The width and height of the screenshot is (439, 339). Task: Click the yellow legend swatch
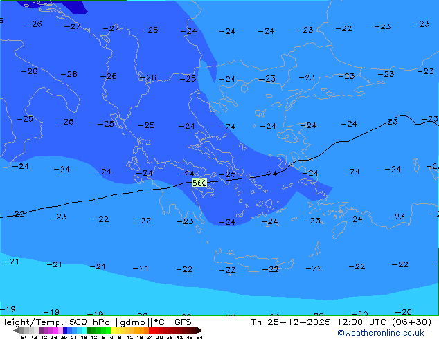113,330
